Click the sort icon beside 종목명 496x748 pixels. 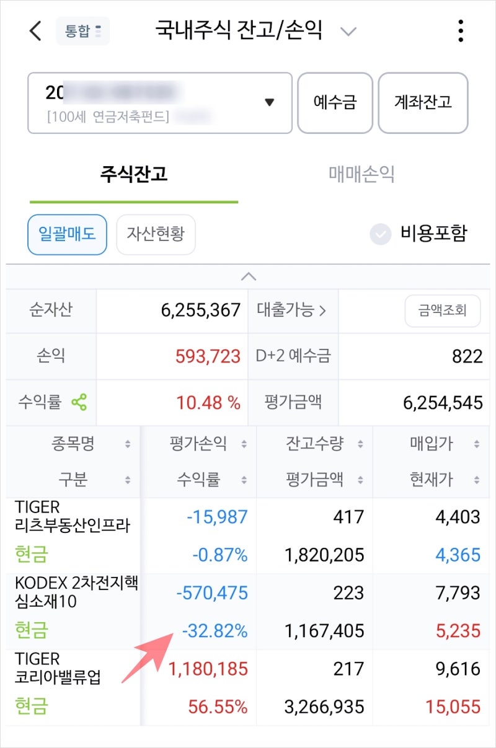(128, 444)
